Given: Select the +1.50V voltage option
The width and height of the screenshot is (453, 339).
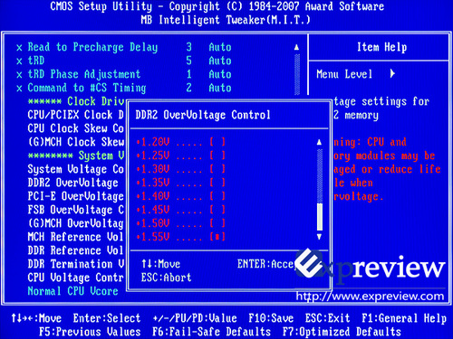Looking at the screenshot, I should [x=181, y=223].
